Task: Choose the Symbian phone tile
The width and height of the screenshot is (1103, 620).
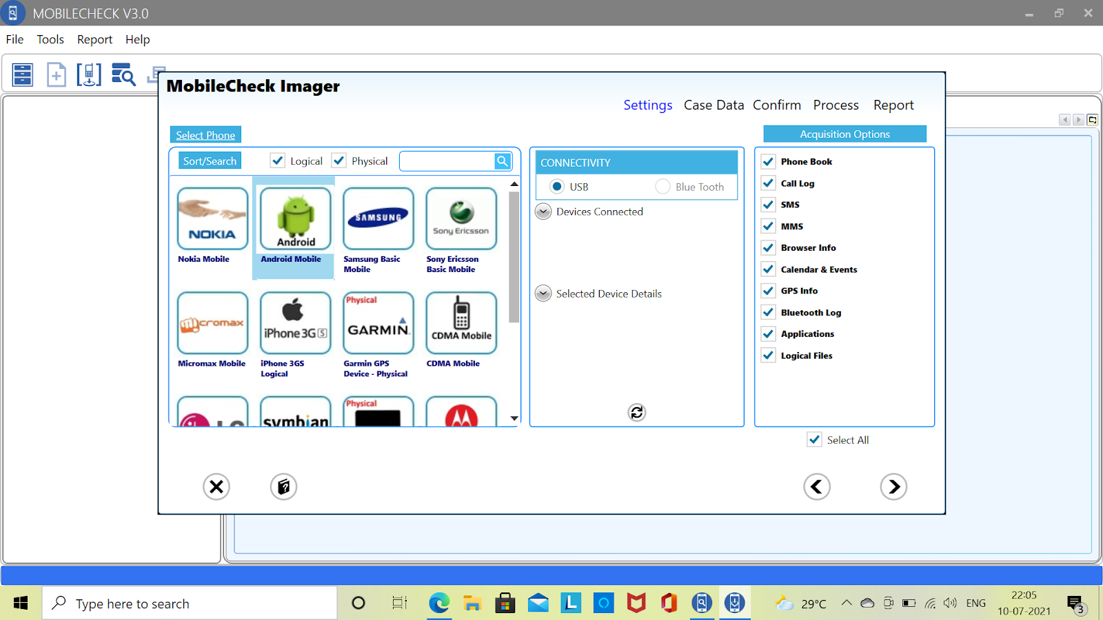Action: (x=295, y=411)
